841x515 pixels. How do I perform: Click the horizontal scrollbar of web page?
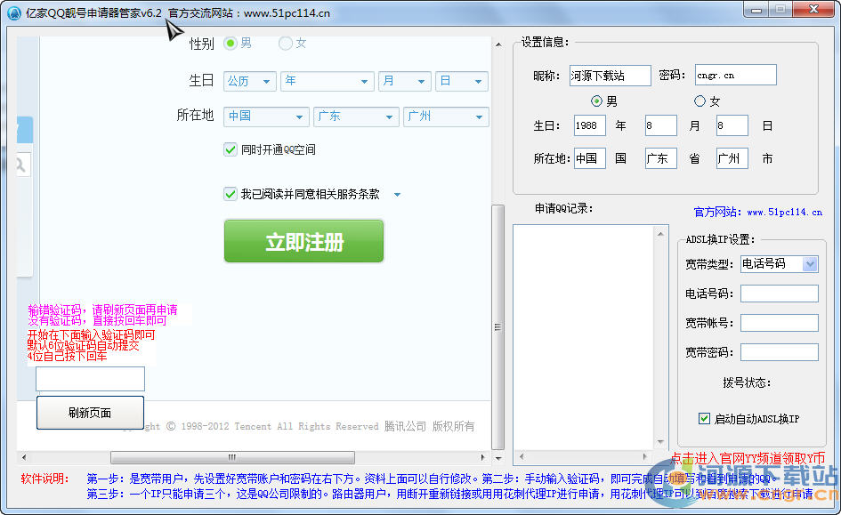pyautogui.click(x=231, y=457)
